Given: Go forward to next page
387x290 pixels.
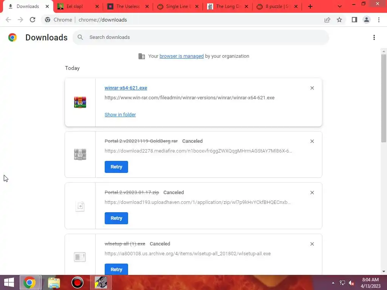Looking at the screenshot, I should (x=20, y=20).
